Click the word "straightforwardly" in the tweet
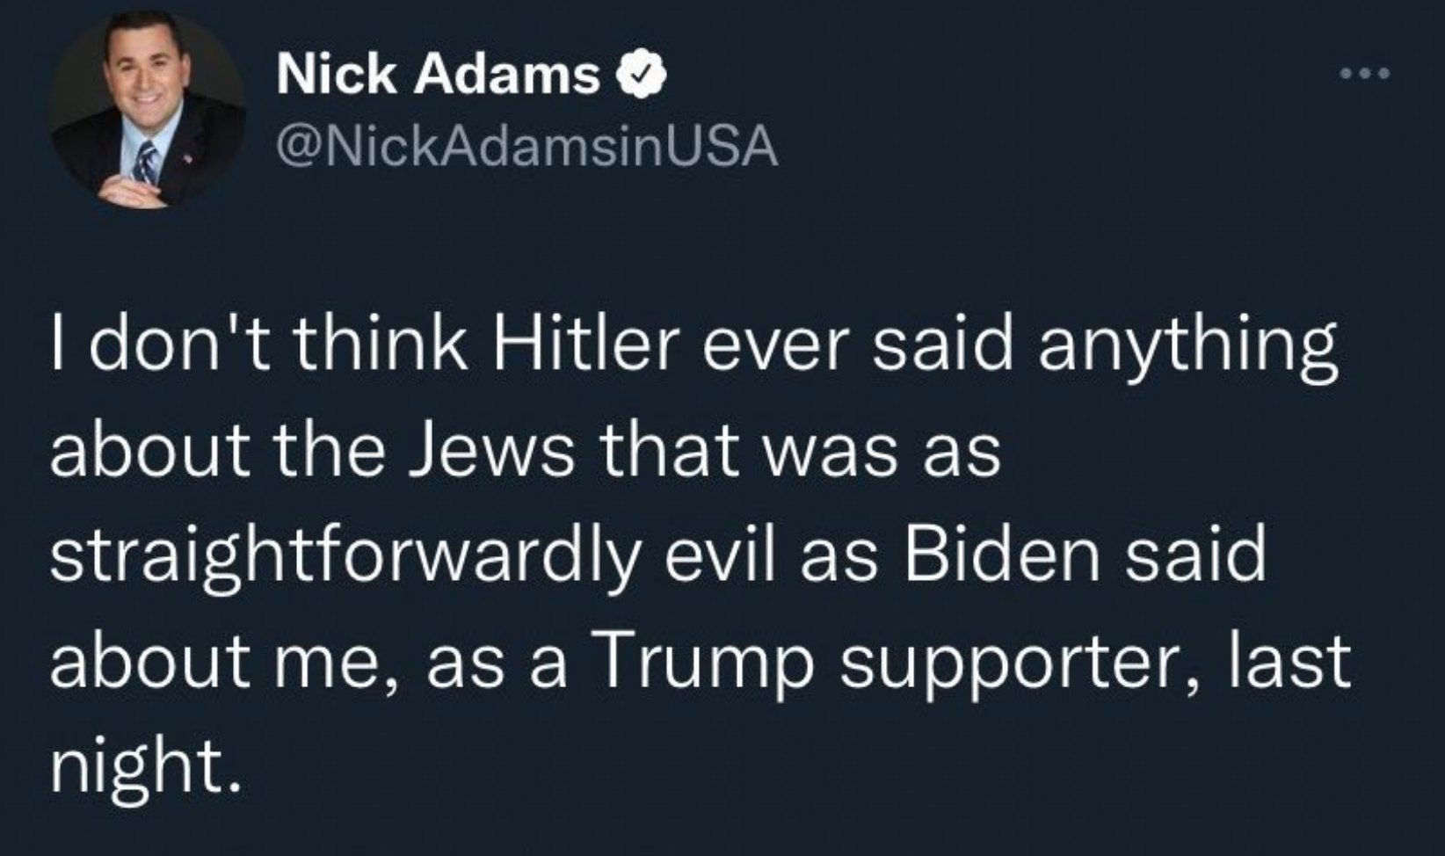The height and width of the screenshot is (856, 1445). 345,557
